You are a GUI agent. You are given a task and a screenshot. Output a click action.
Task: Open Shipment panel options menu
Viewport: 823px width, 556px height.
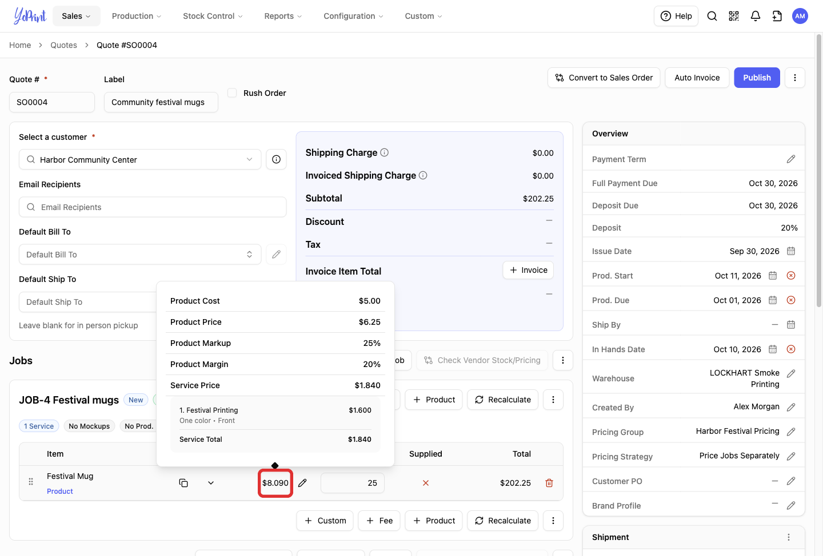(x=789, y=537)
